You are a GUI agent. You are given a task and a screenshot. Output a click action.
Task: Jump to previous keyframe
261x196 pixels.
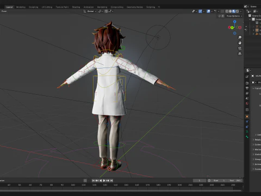point(97,181)
